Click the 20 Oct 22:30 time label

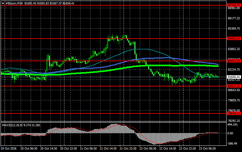pyautogui.click(x=68, y=149)
